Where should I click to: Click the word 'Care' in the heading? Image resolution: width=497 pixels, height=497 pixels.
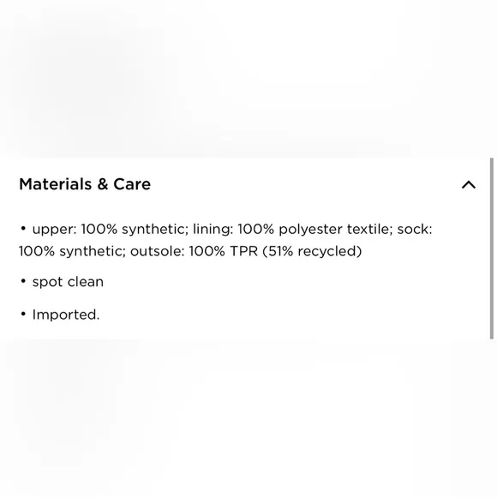click(x=132, y=184)
